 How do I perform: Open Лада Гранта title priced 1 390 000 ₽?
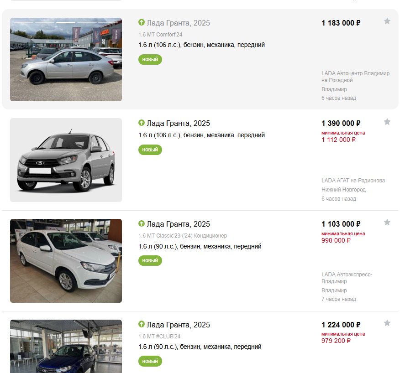pyautogui.click(x=178, y=123)
